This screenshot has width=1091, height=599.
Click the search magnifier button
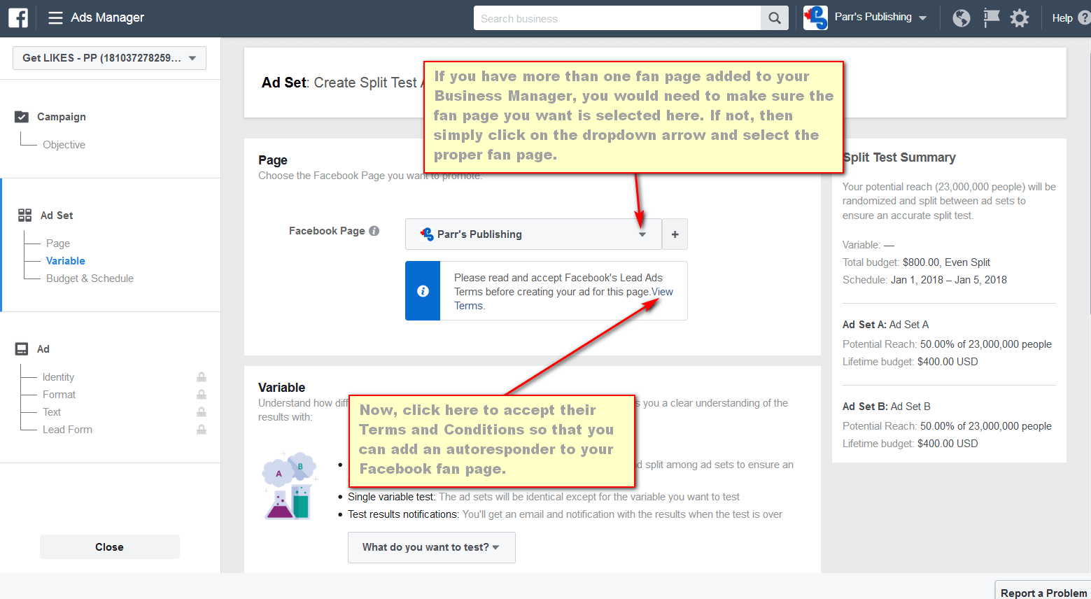pos(774,18)
